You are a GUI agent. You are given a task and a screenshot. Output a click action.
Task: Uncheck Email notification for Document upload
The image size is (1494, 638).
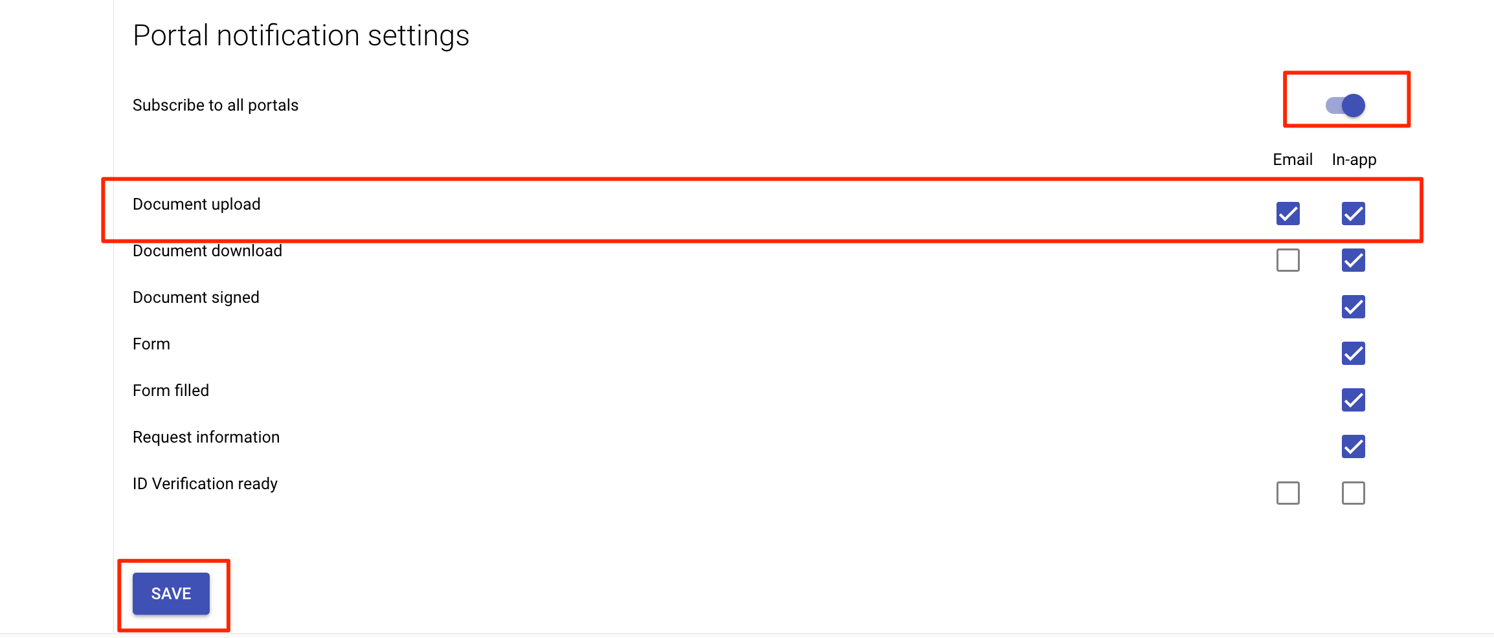tap(1288, 214)
